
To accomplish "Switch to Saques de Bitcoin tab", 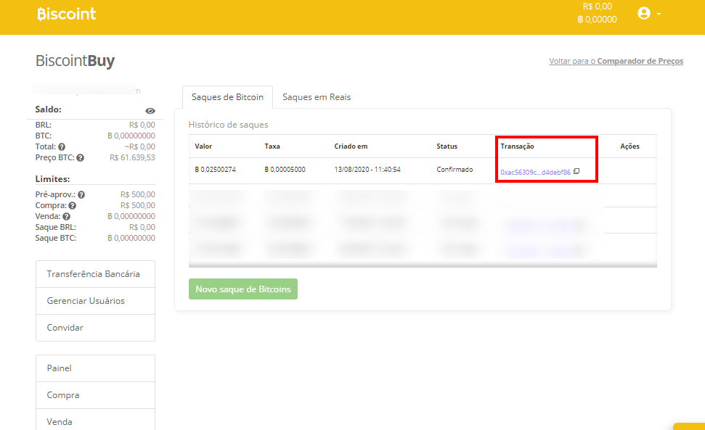I will [227, 97].
